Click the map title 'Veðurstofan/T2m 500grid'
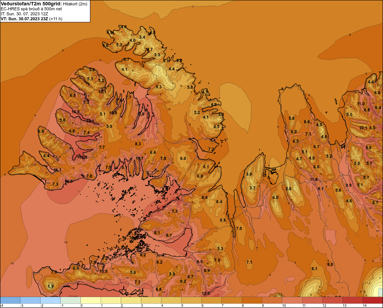 point(31,4)
